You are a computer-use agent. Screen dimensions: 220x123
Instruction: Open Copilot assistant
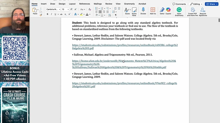pyautogui.click(x=168, y=11)
